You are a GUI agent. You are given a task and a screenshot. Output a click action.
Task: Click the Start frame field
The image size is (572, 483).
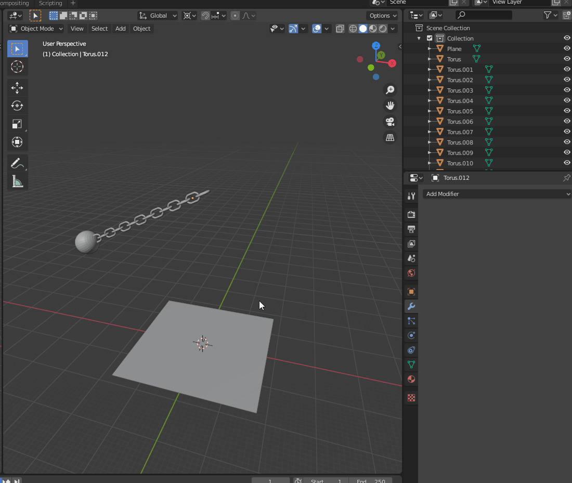coord(326,480)
